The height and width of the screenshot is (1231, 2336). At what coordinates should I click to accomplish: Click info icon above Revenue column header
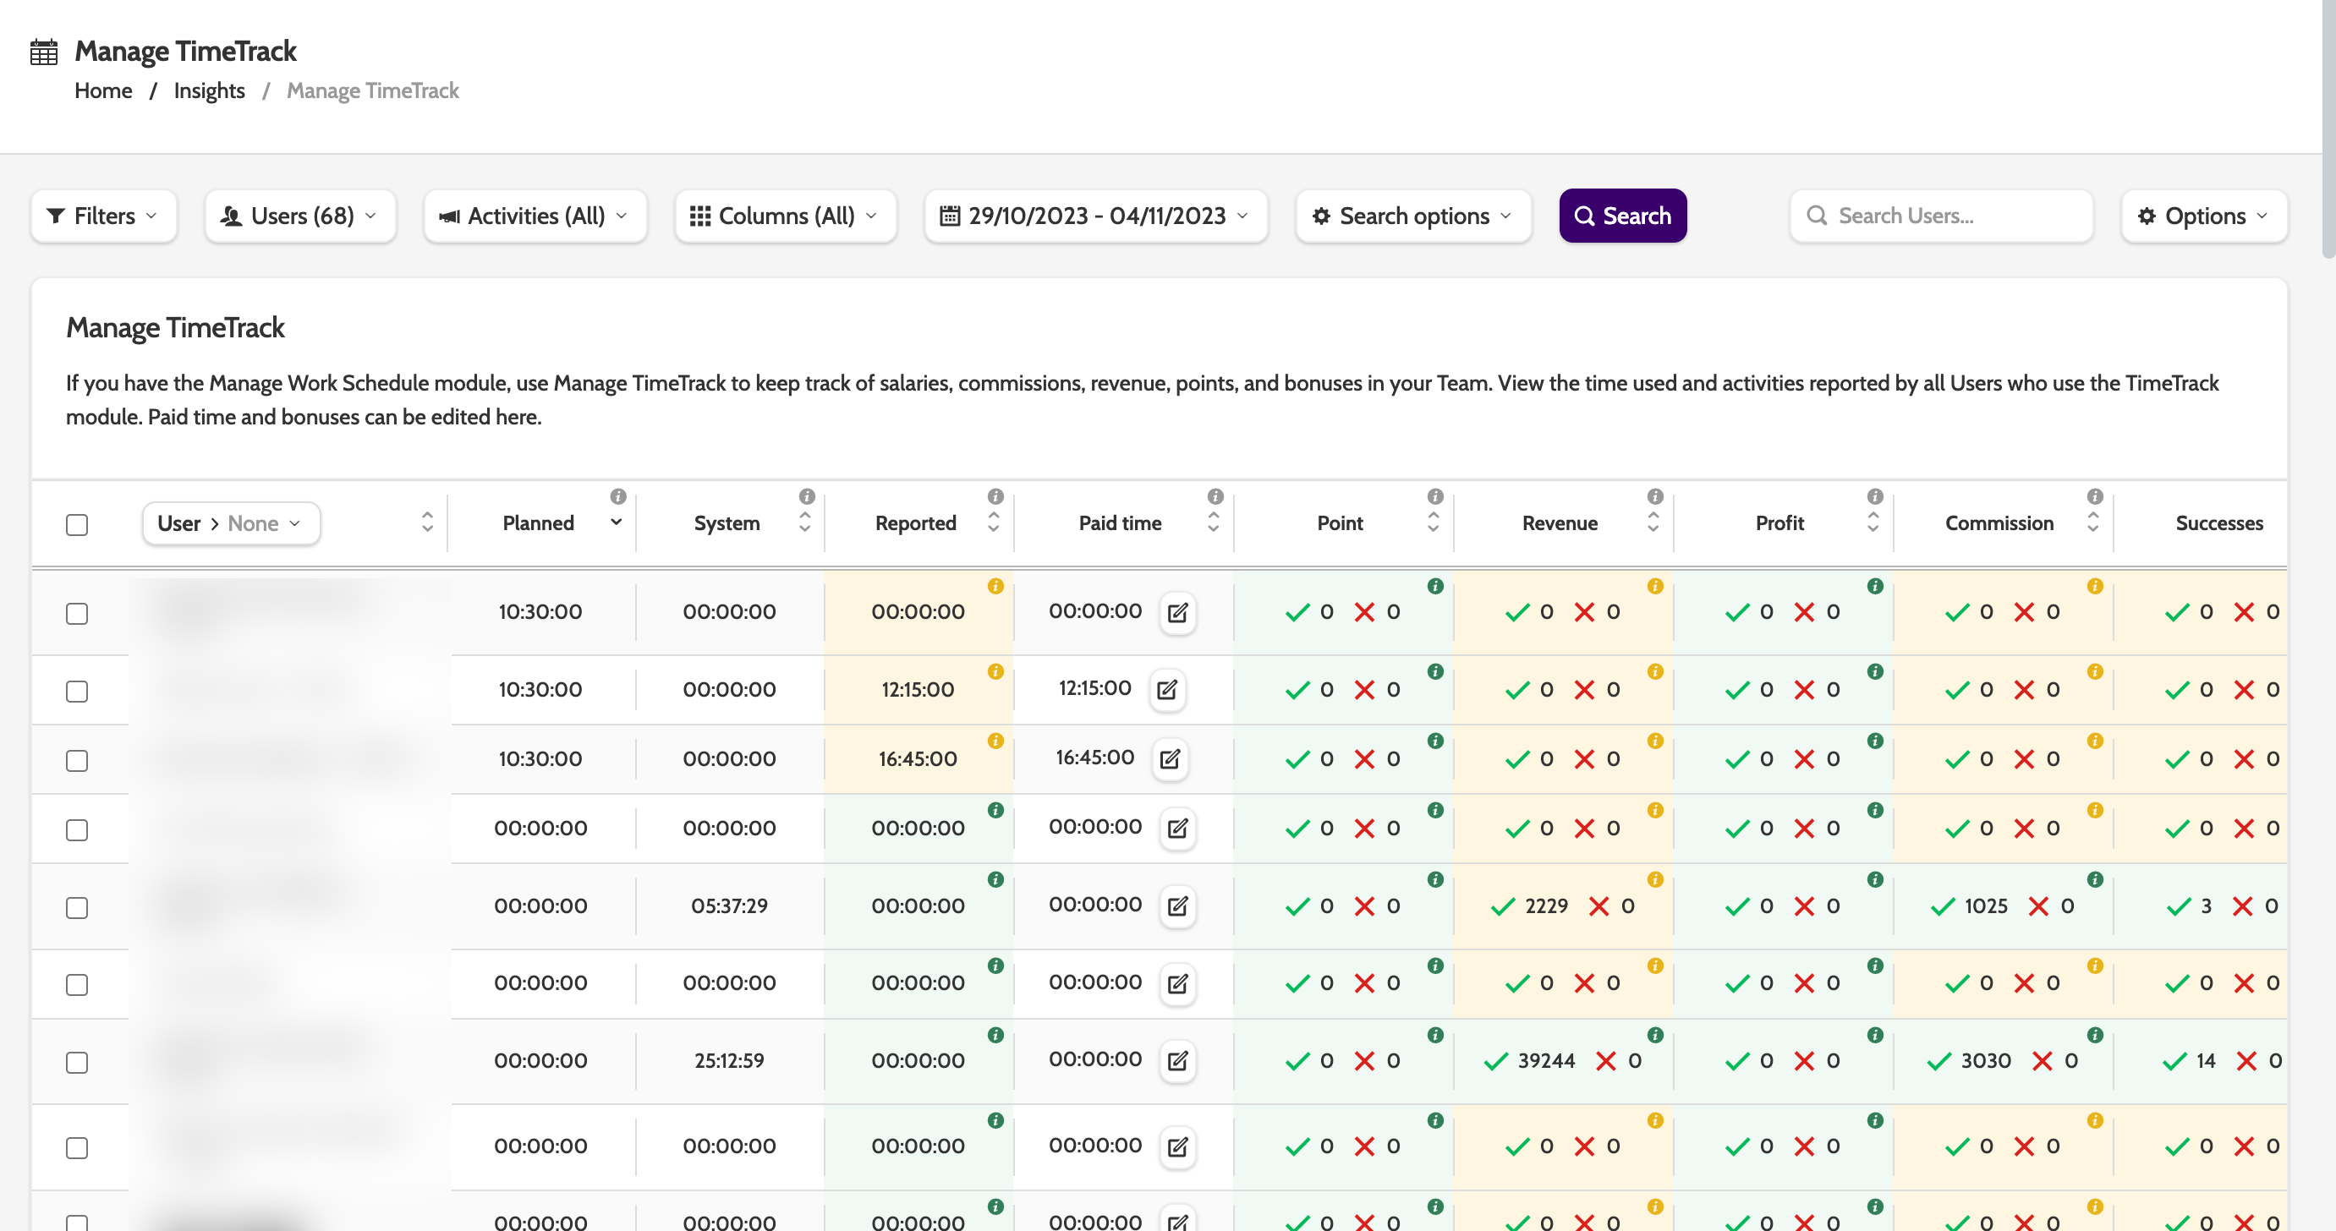click(x=1655, y=495)
